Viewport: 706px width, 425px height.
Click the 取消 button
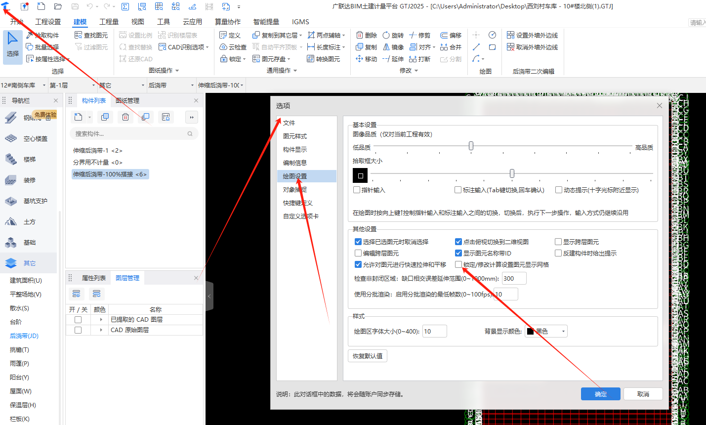pos(643,394)
